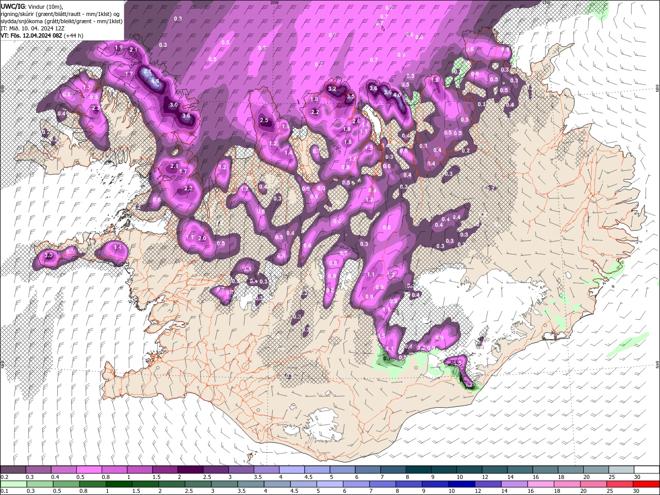
Task: Pick the pale lavender upper swatch between 4 and 4.5
Action: (x=291, y=470)
